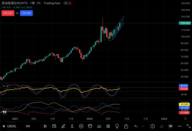Screen dimensions: 192x131
Task: Tap the oil drop symbol icon
Action: 4,126
